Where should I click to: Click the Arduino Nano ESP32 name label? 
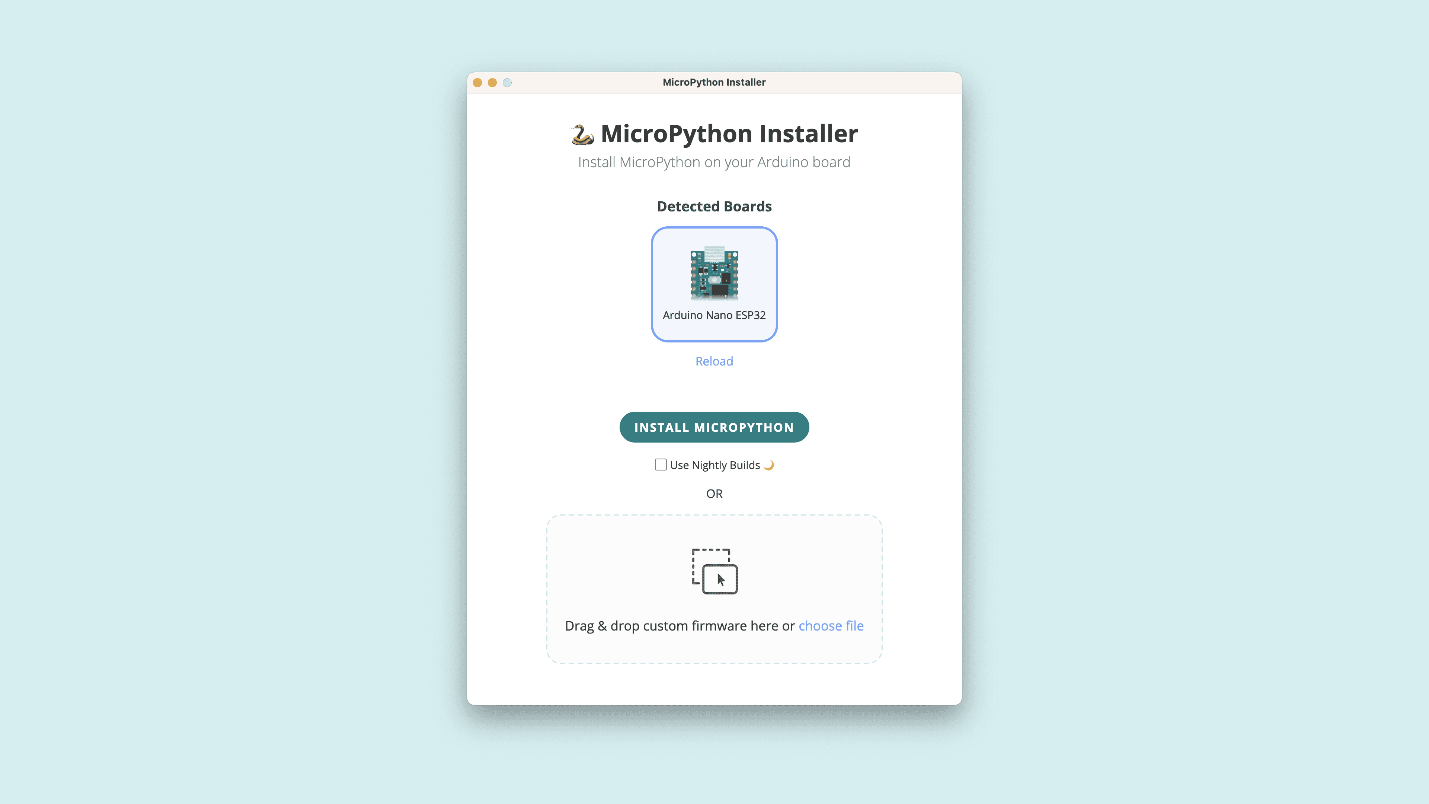pyautogui.click(x=714, y=315)
